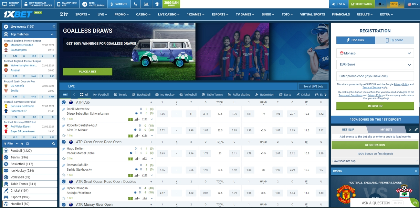The width and height of the screenshot is (420, 208).
Task: Open the 21+ age restriction icon
Action: pyautogui.click(x=64, y=14)
